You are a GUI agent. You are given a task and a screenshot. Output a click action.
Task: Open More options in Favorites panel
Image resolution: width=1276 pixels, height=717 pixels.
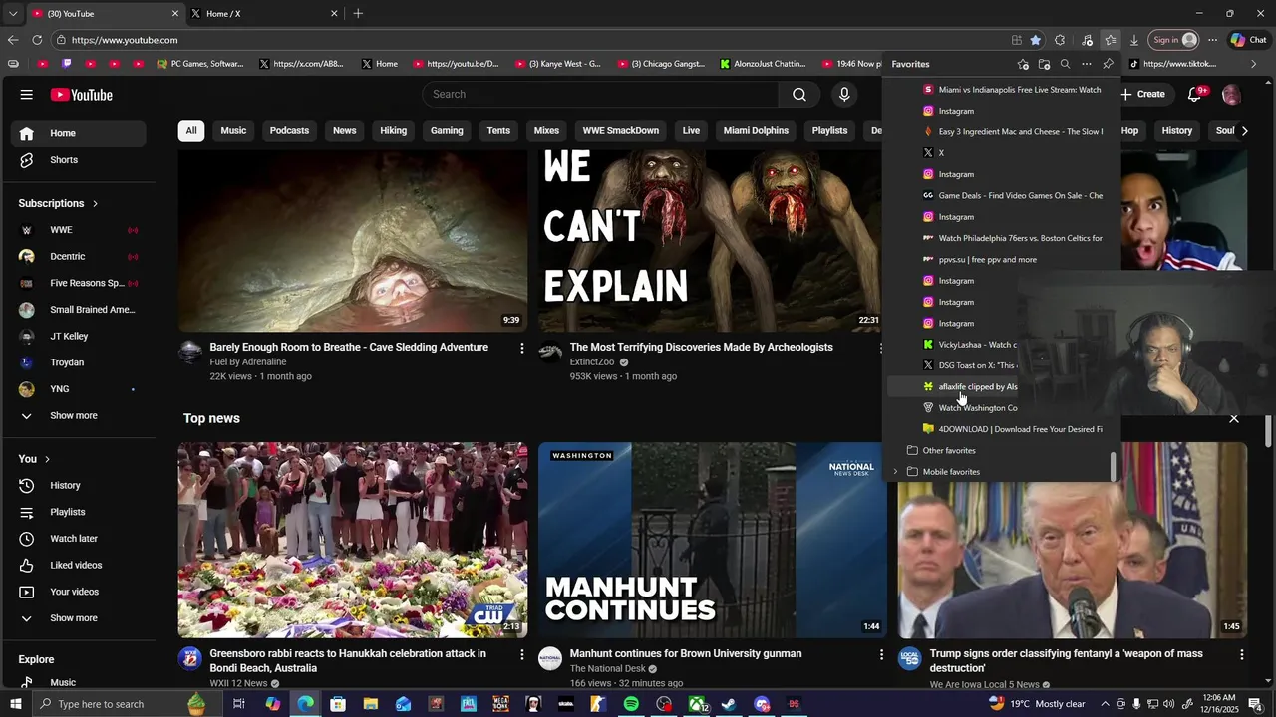click(x=1086, y=64)
